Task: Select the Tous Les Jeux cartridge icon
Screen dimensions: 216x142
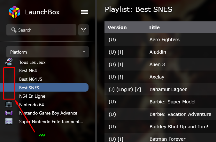Action: point(9,62)
